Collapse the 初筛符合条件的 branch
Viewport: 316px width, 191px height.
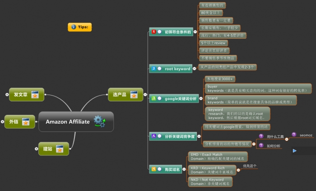coord(195,32)
